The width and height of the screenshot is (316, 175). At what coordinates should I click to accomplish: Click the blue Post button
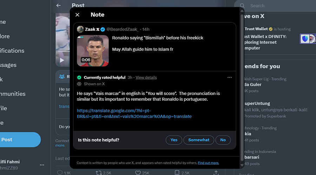tap(19, 140)
